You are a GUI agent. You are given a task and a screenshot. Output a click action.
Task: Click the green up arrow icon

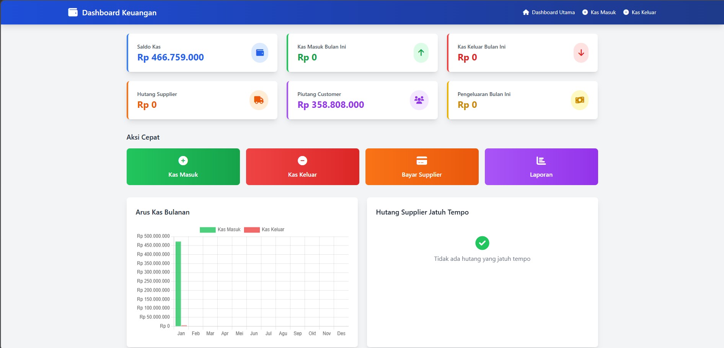(x=421, y=53)
